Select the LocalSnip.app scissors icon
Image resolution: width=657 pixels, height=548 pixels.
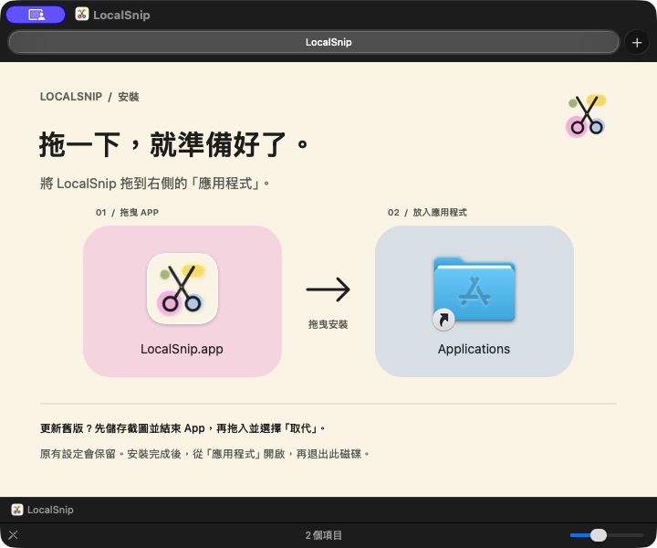tap(182, 289)
